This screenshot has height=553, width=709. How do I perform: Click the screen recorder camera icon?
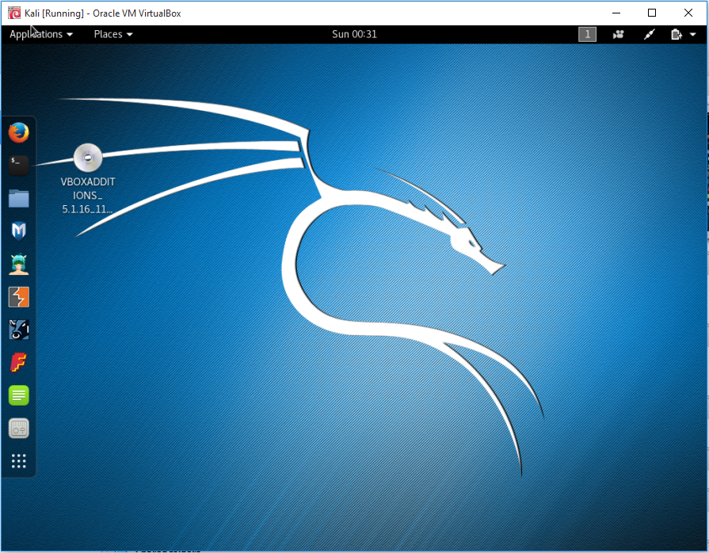tap(618, 34)
